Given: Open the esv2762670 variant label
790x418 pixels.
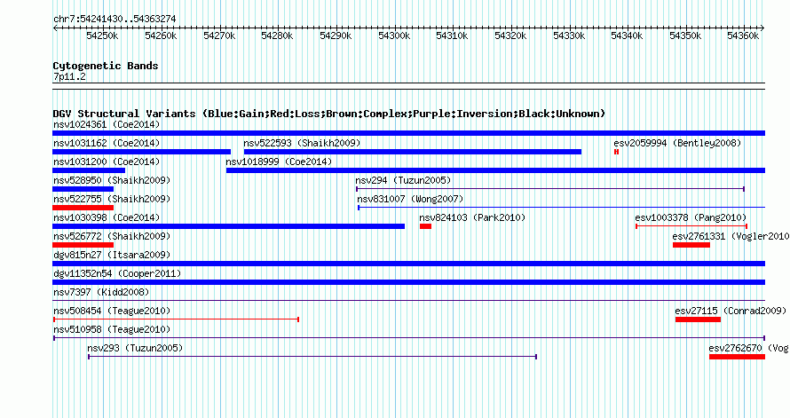Looking at the screenshot, I should click(748, 348).
